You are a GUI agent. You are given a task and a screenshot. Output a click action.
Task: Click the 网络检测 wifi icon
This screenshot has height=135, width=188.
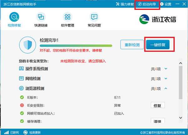click(21, 78)
